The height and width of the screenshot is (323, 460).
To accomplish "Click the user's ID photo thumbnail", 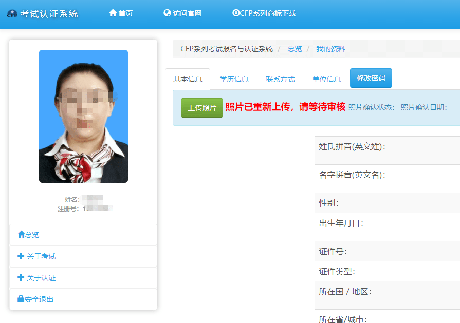I will (83, 116).
